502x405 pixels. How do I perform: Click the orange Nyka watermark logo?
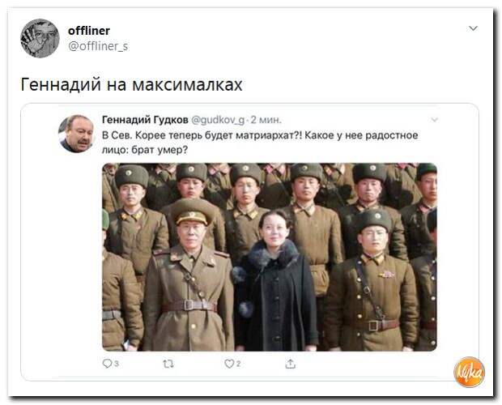(469, 372)
